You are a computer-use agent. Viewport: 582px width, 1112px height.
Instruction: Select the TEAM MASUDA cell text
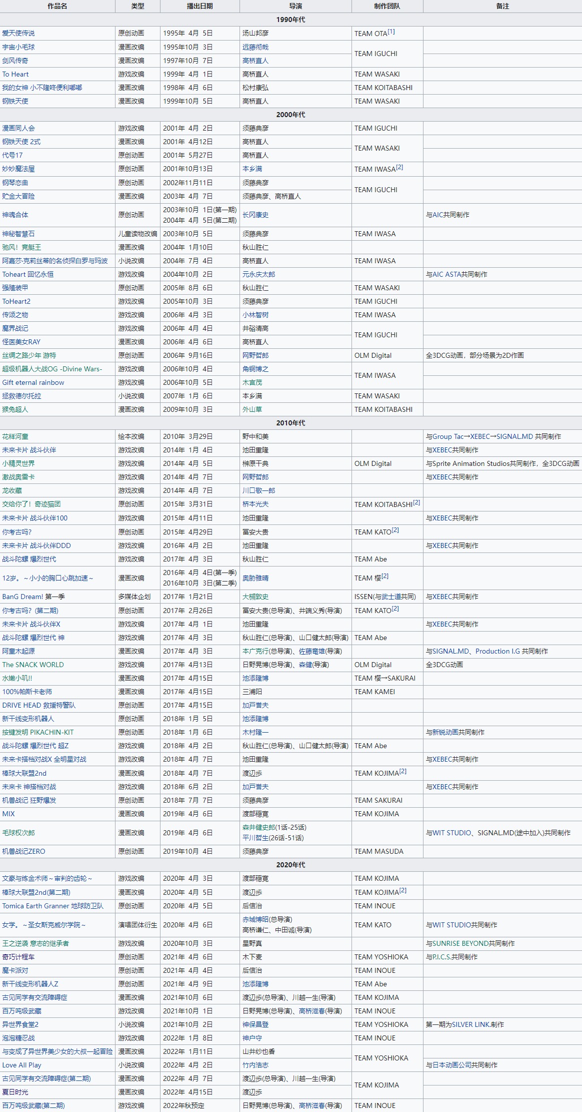[x=379, y=851]
